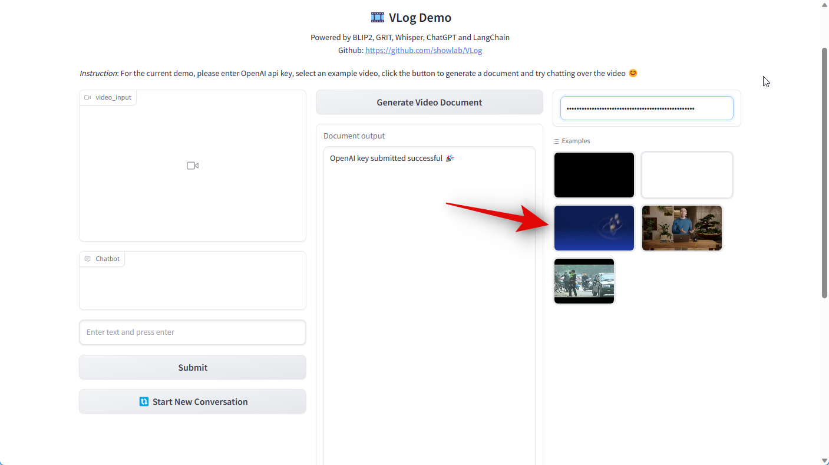Click the camera icon in video upload area
Image resolution: width=829 pixels, height=465 pixels.
click(193, 166)
